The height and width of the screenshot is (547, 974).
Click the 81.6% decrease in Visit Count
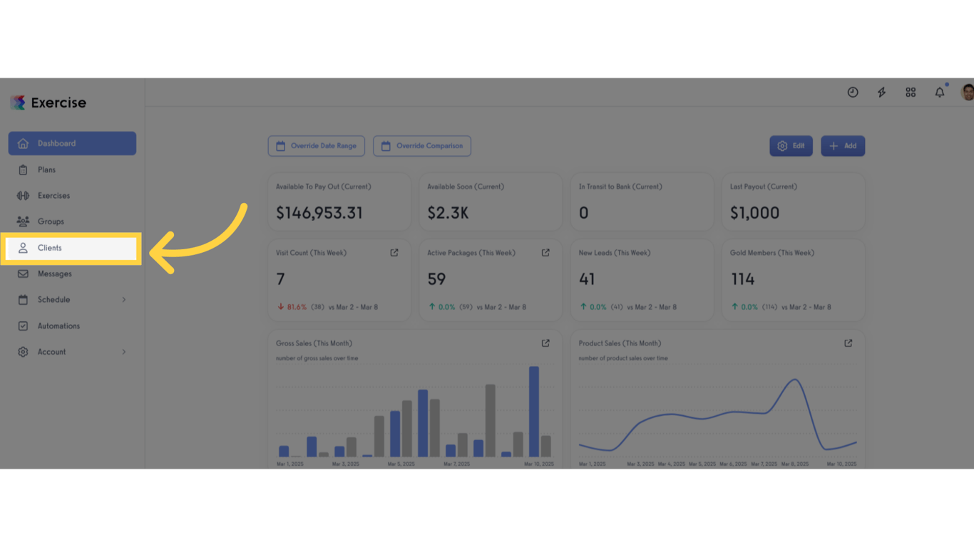click(x=292, y=307)
